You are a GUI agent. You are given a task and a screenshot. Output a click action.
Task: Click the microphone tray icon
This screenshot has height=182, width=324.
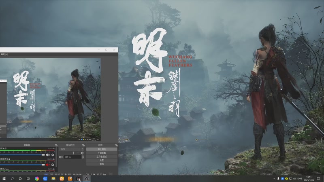278,179
